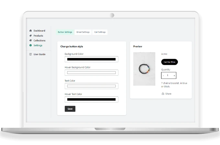Click the User Guide book icon
This screenshot has width=220, height=145.
click(x=30, y=54)
